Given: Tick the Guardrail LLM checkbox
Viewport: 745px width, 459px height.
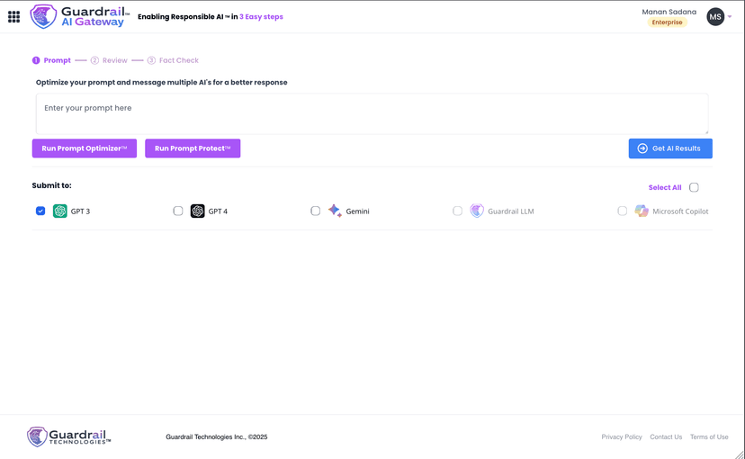Looking at the screenshot, I should (x=457, y=211).
